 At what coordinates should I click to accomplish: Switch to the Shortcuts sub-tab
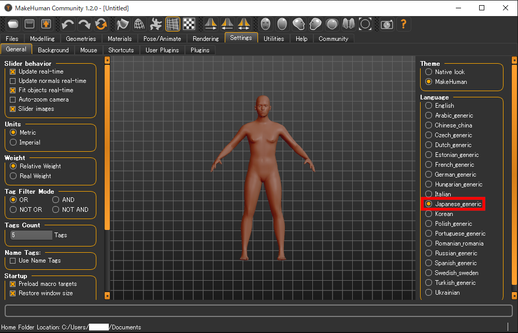tap(121, 50)
